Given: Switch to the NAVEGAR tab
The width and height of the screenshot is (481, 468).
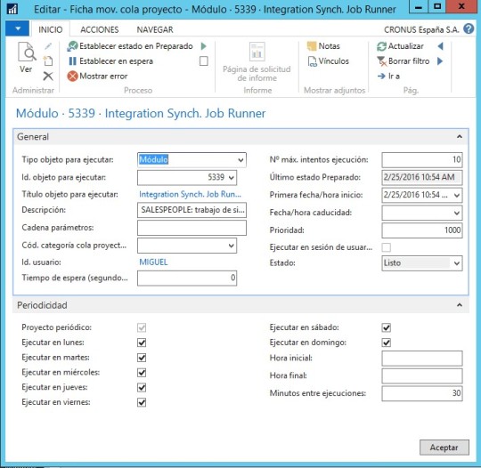Looking at the screenshot, I should click(155, 29).
